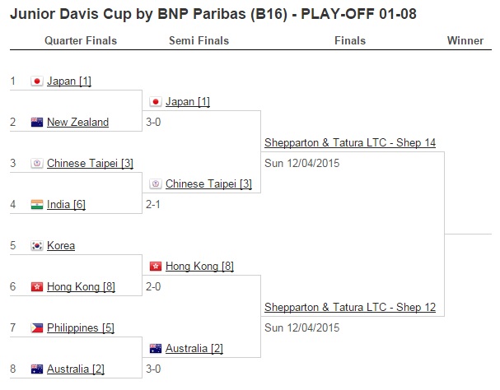Open Hong Kong [8] Quarter Finals link

[81, 287]
